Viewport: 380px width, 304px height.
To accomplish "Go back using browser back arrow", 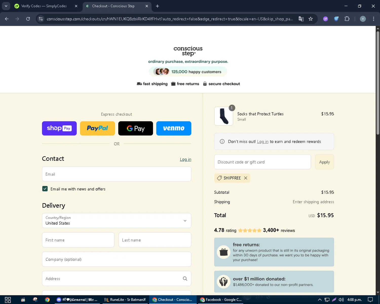I will click(7, 19).
